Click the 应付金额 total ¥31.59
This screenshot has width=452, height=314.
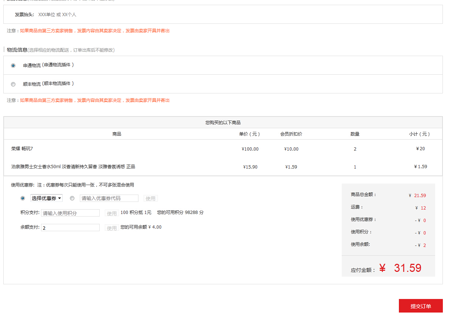click(400, 268)
